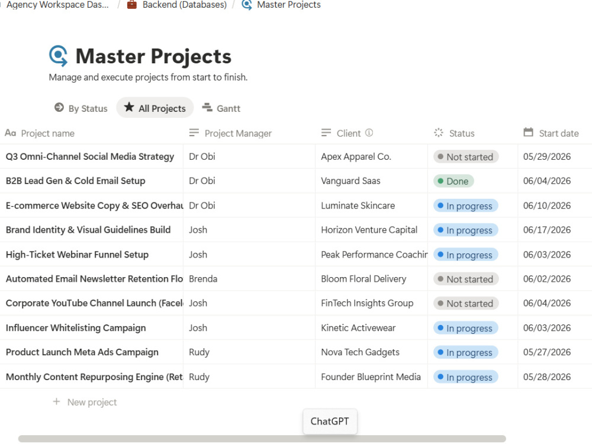Screen dimensions: 592x444
Task: Open Monthly Content Repurposing Engine project
Action: pos(94,377)
